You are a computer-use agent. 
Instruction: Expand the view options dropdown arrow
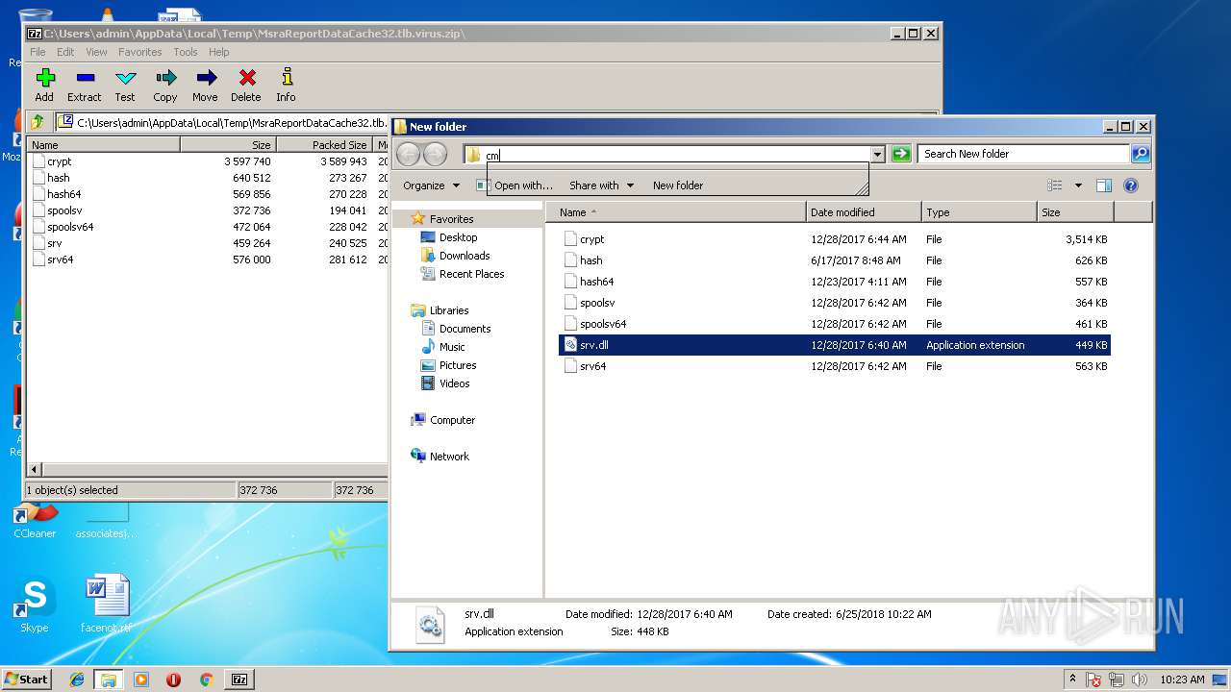[1078, 185]
